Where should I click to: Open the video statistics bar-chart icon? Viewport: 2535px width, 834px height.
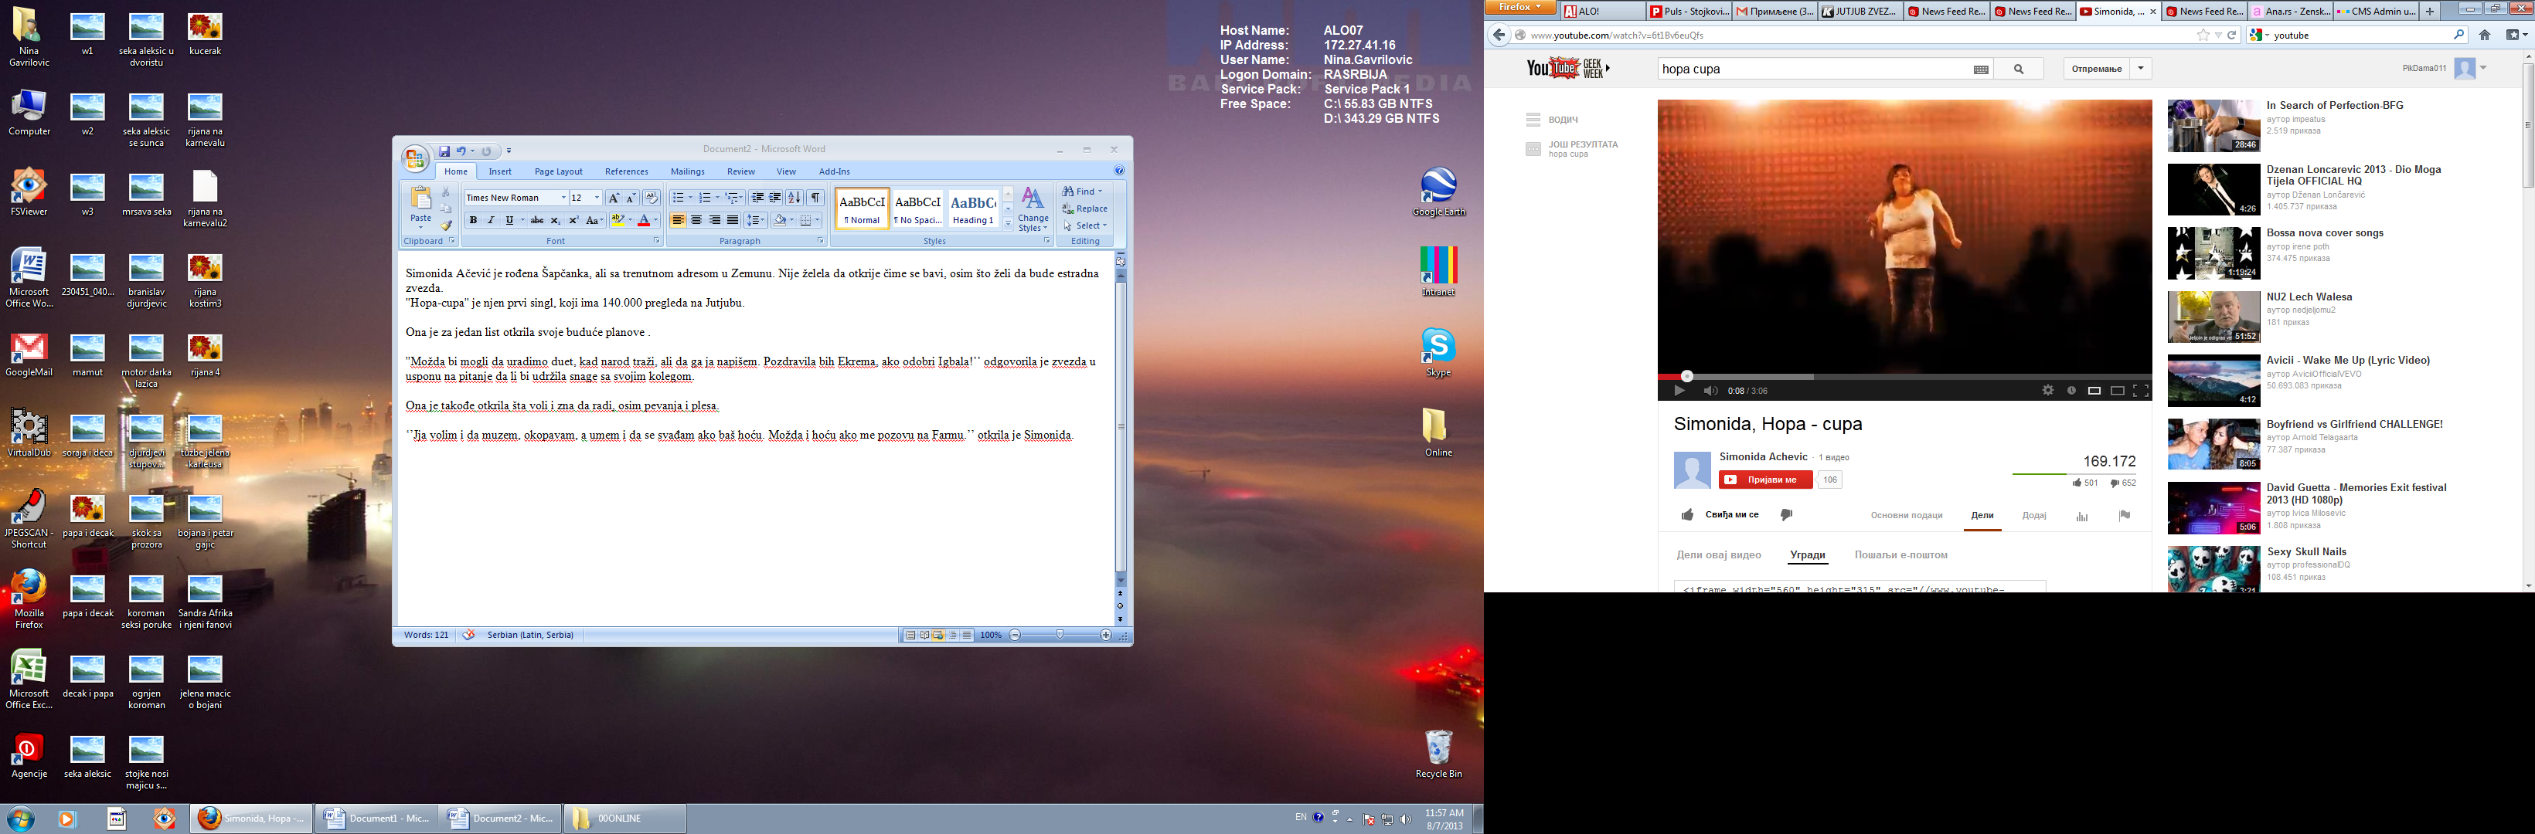click(x=2081, y=517)
